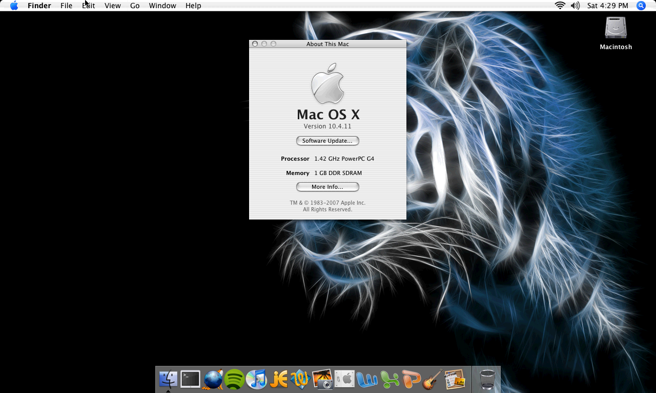Click the Mac OS X heading text
656x393 pixels.
[328, 114]
